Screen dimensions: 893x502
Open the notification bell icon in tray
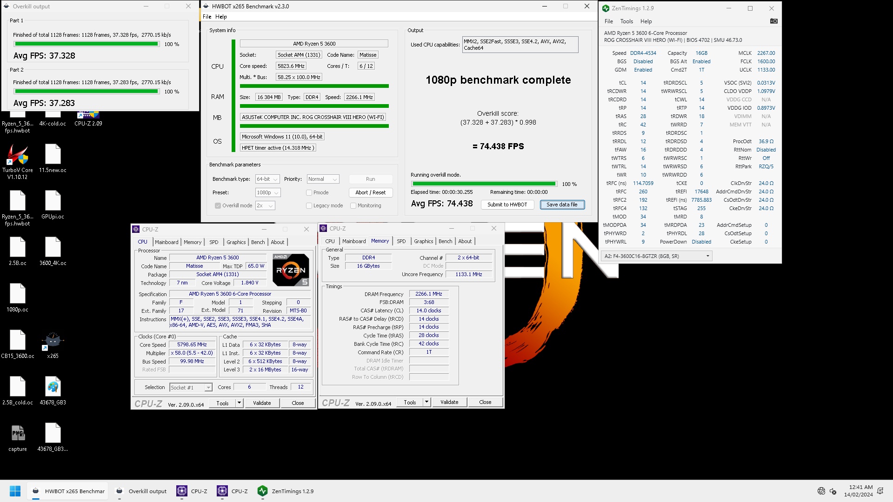pos(880,491)
